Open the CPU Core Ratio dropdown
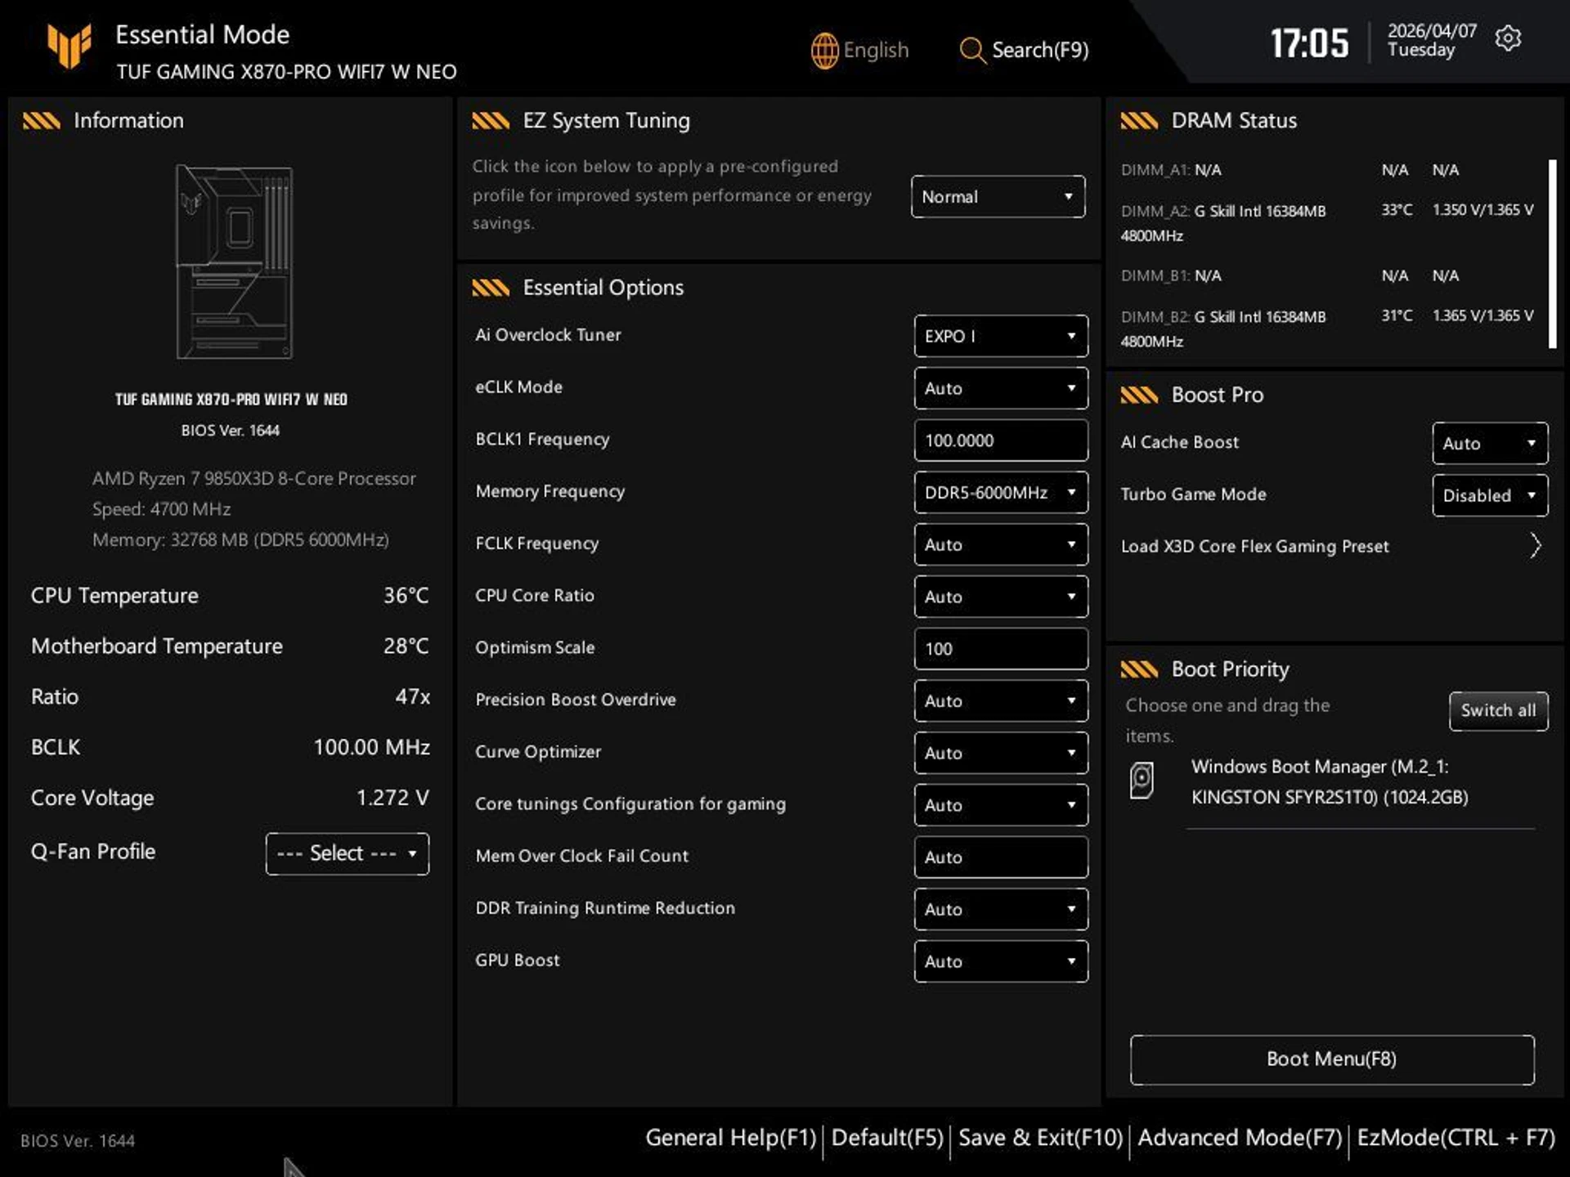 (1001, 597)
